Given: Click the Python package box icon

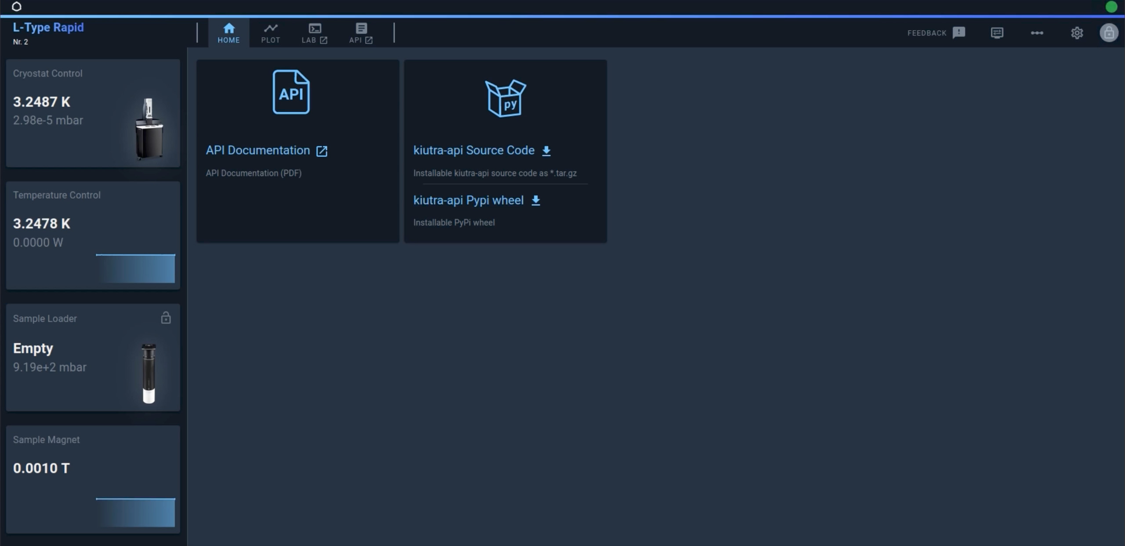Looking at the screenshot, I should click(505, 98).
